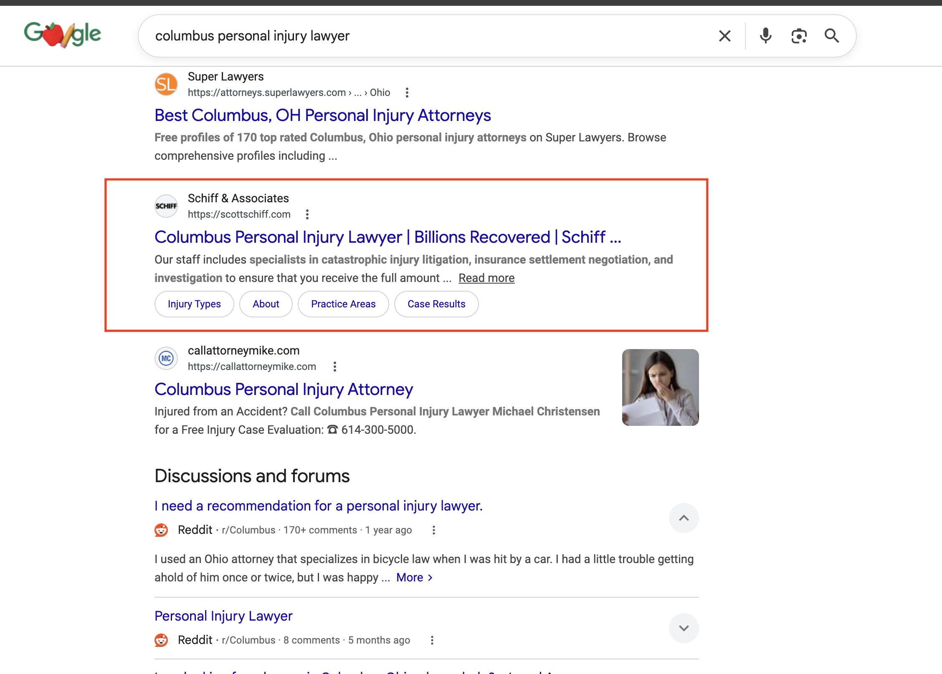The width and height of the screenshot is (942, 674).
Task: Click the Schiff favicon logo
Action: (x=166, y=206)
